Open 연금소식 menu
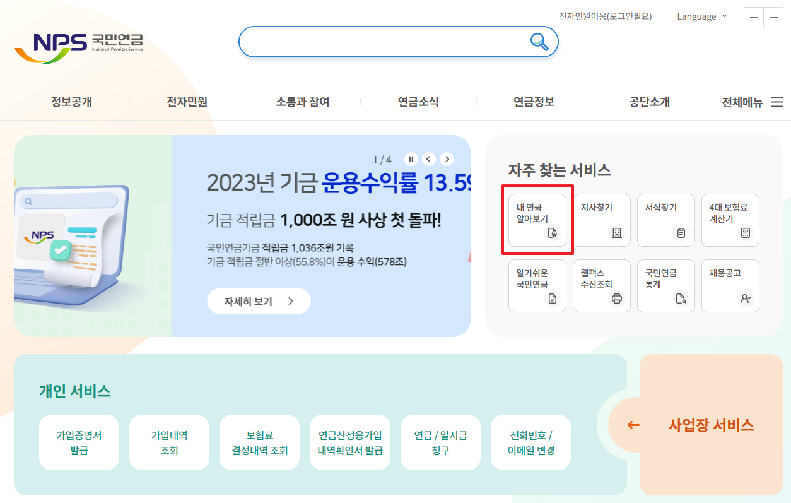The image size is (791, 503). tap(418, 102)
